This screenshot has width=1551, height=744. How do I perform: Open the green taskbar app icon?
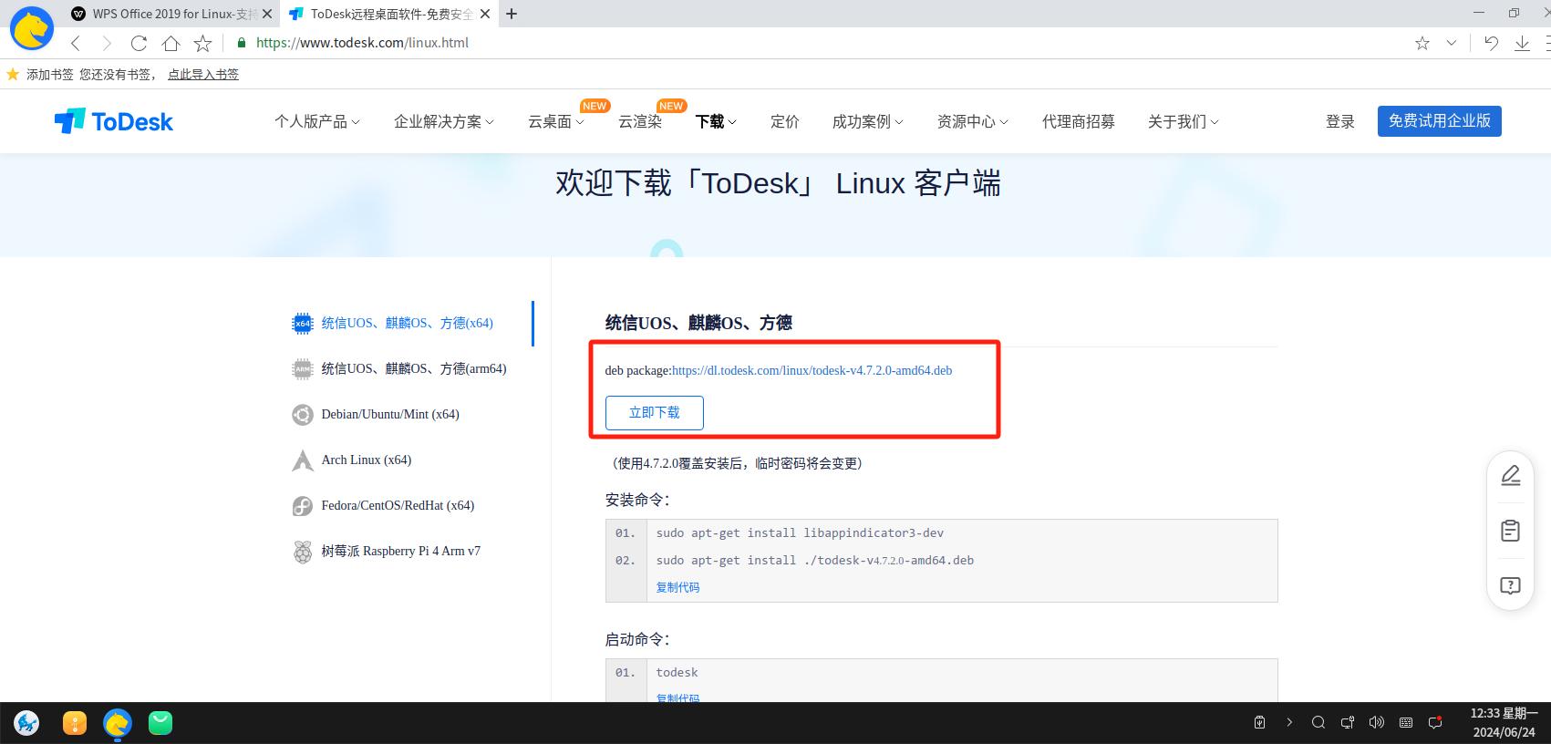point(160,723)
